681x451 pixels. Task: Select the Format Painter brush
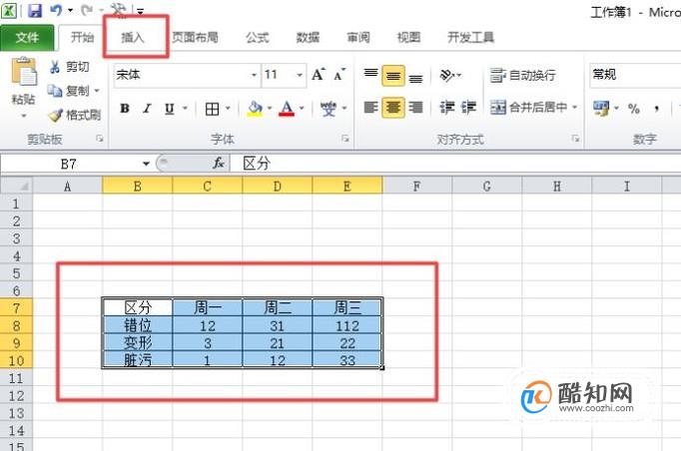coord(74,115)
